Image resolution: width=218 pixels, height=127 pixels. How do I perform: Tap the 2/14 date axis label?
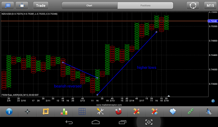(131, 101)
